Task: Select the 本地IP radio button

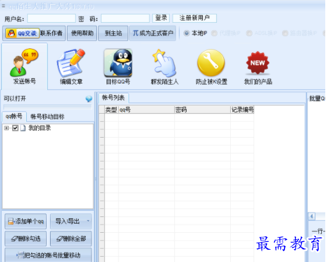Action: pos(187,33)
